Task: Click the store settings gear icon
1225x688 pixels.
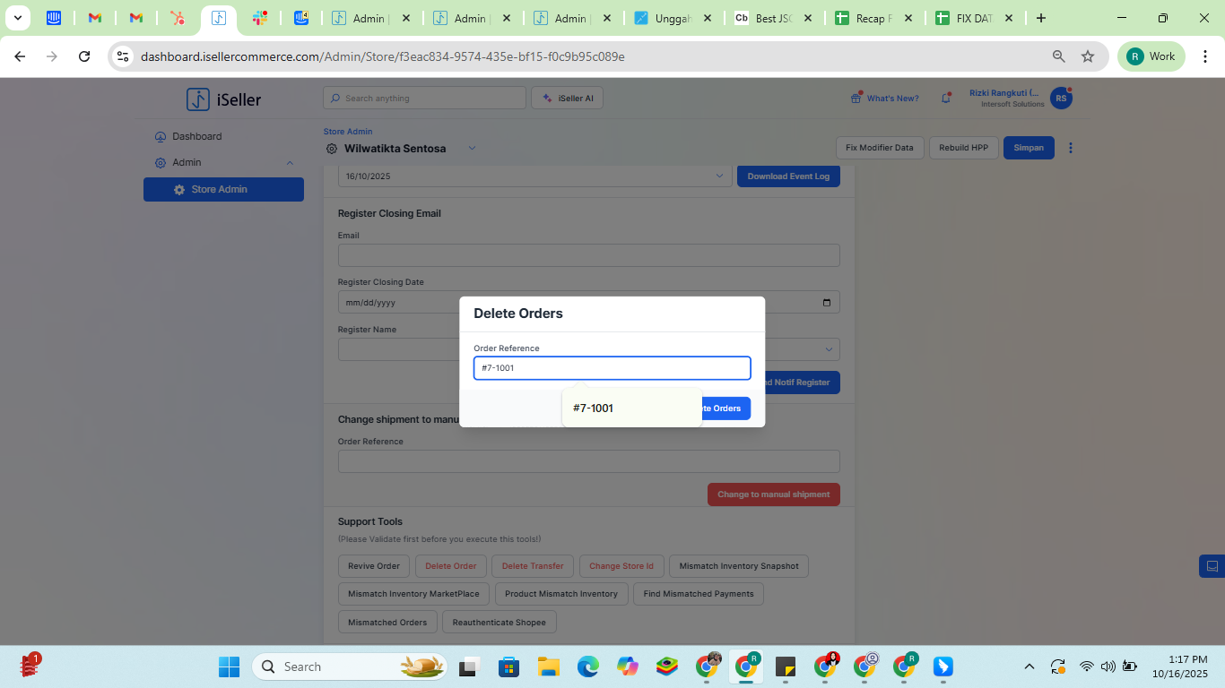Action: [x=332, y=149]
